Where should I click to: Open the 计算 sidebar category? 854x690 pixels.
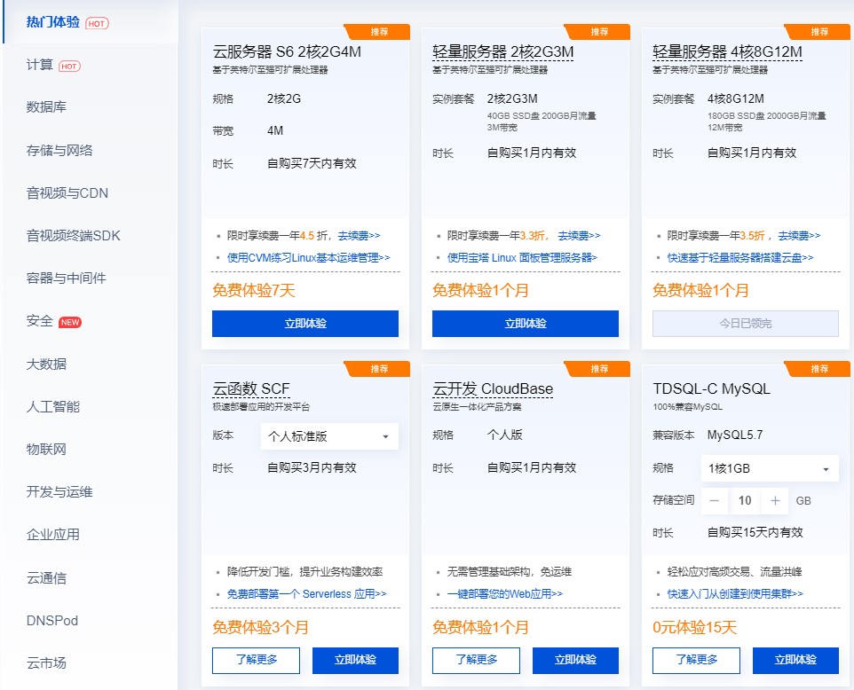click(x=39, y=65)
